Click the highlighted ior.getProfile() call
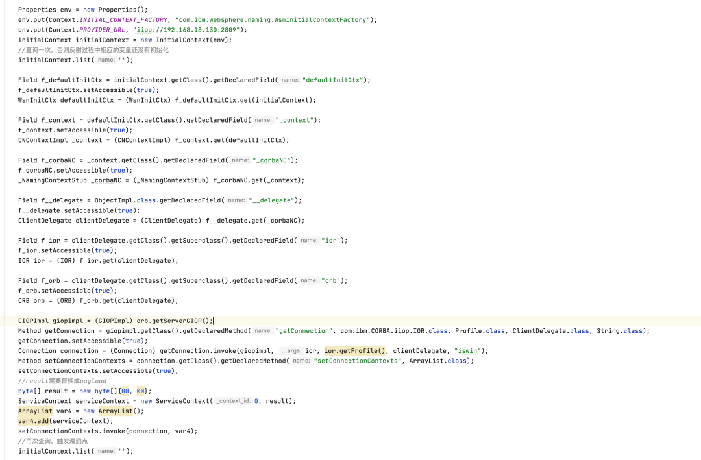 coord(354,351)
